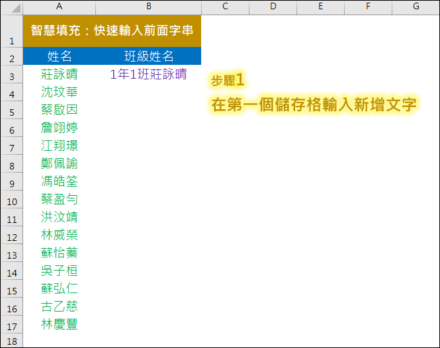440x348 pixels.
Task: Select row 7 header
Action: tap(12, 146)
